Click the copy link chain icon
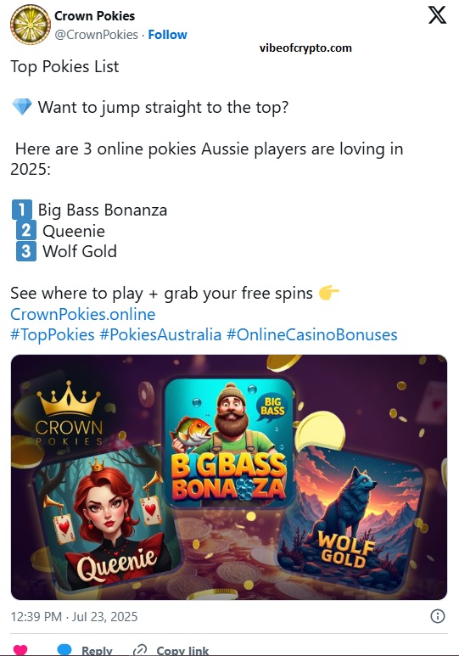Image resolution: width=459 pixels, height=656 pixels. (139, 650)
